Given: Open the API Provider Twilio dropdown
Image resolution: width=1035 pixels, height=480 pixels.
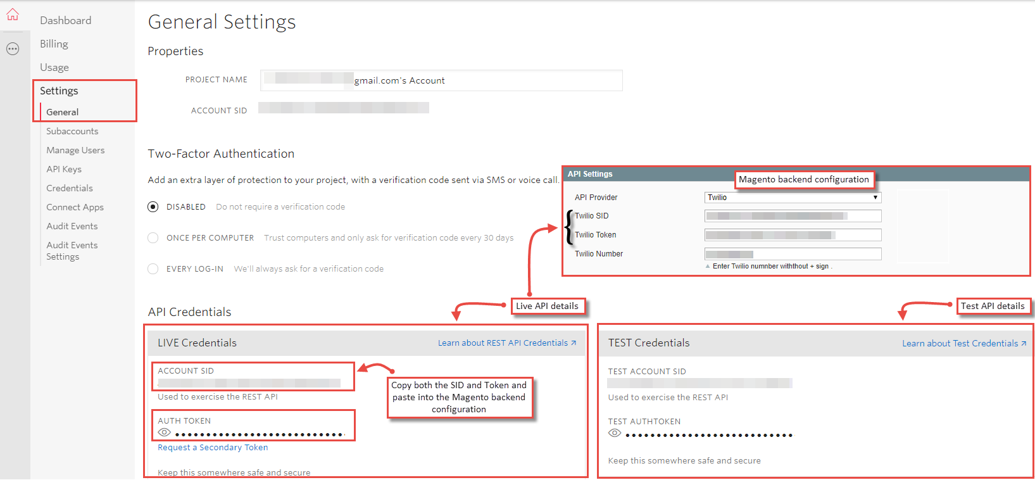Looking at the screenshot, I should 793,198.
